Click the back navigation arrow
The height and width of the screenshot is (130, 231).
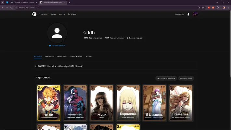click(x=3, y=7)
